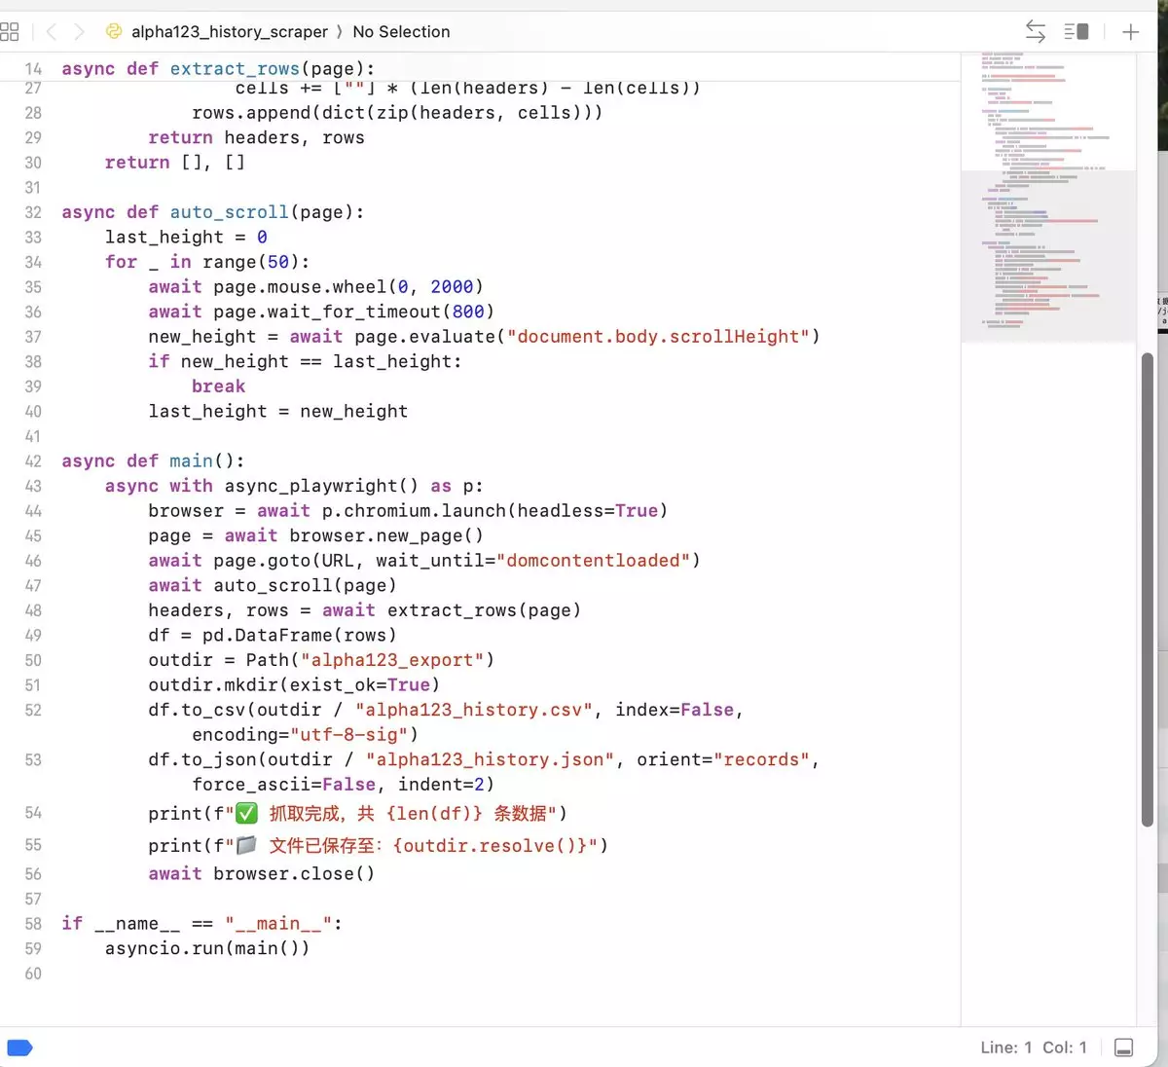Go forward in editor history
1168x1067 pixels.
click(80, 32)
